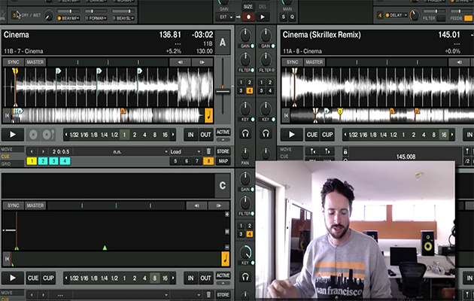Zoom in deck C waveform with plus icon
Image resolution: width=474 pixels, height=301 pixels.
click(226, 214)
